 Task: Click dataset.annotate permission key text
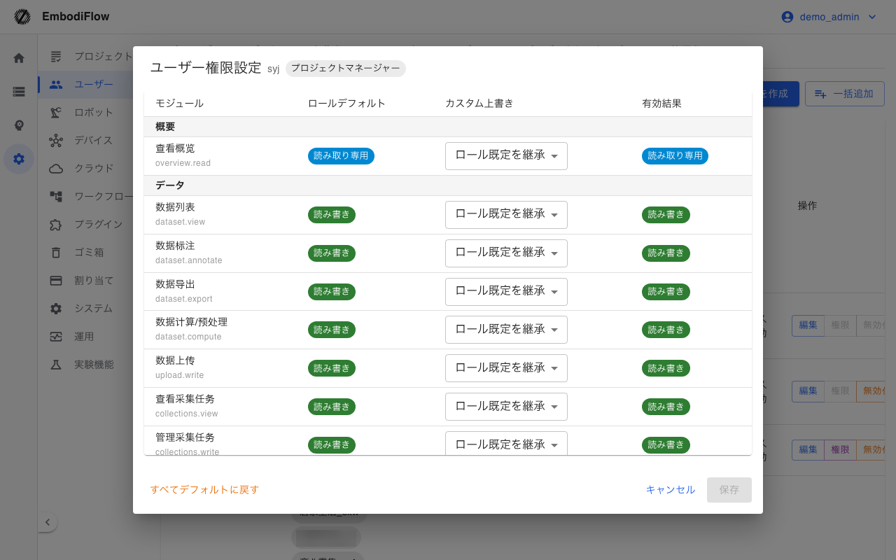pyautogui.click(x=188, y=260)
